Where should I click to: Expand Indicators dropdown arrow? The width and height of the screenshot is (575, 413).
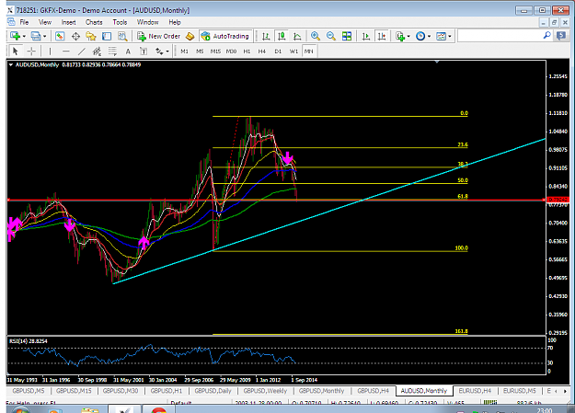(x=408, y=36)
